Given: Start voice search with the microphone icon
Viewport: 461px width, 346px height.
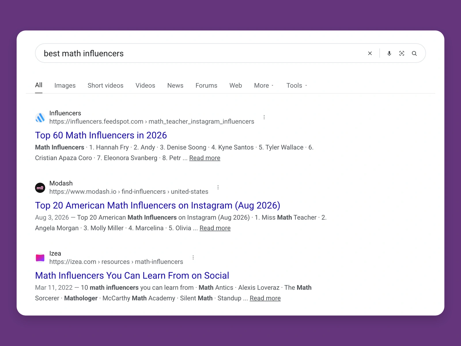Looking at the screenshot, I should [x=389, y=53].
